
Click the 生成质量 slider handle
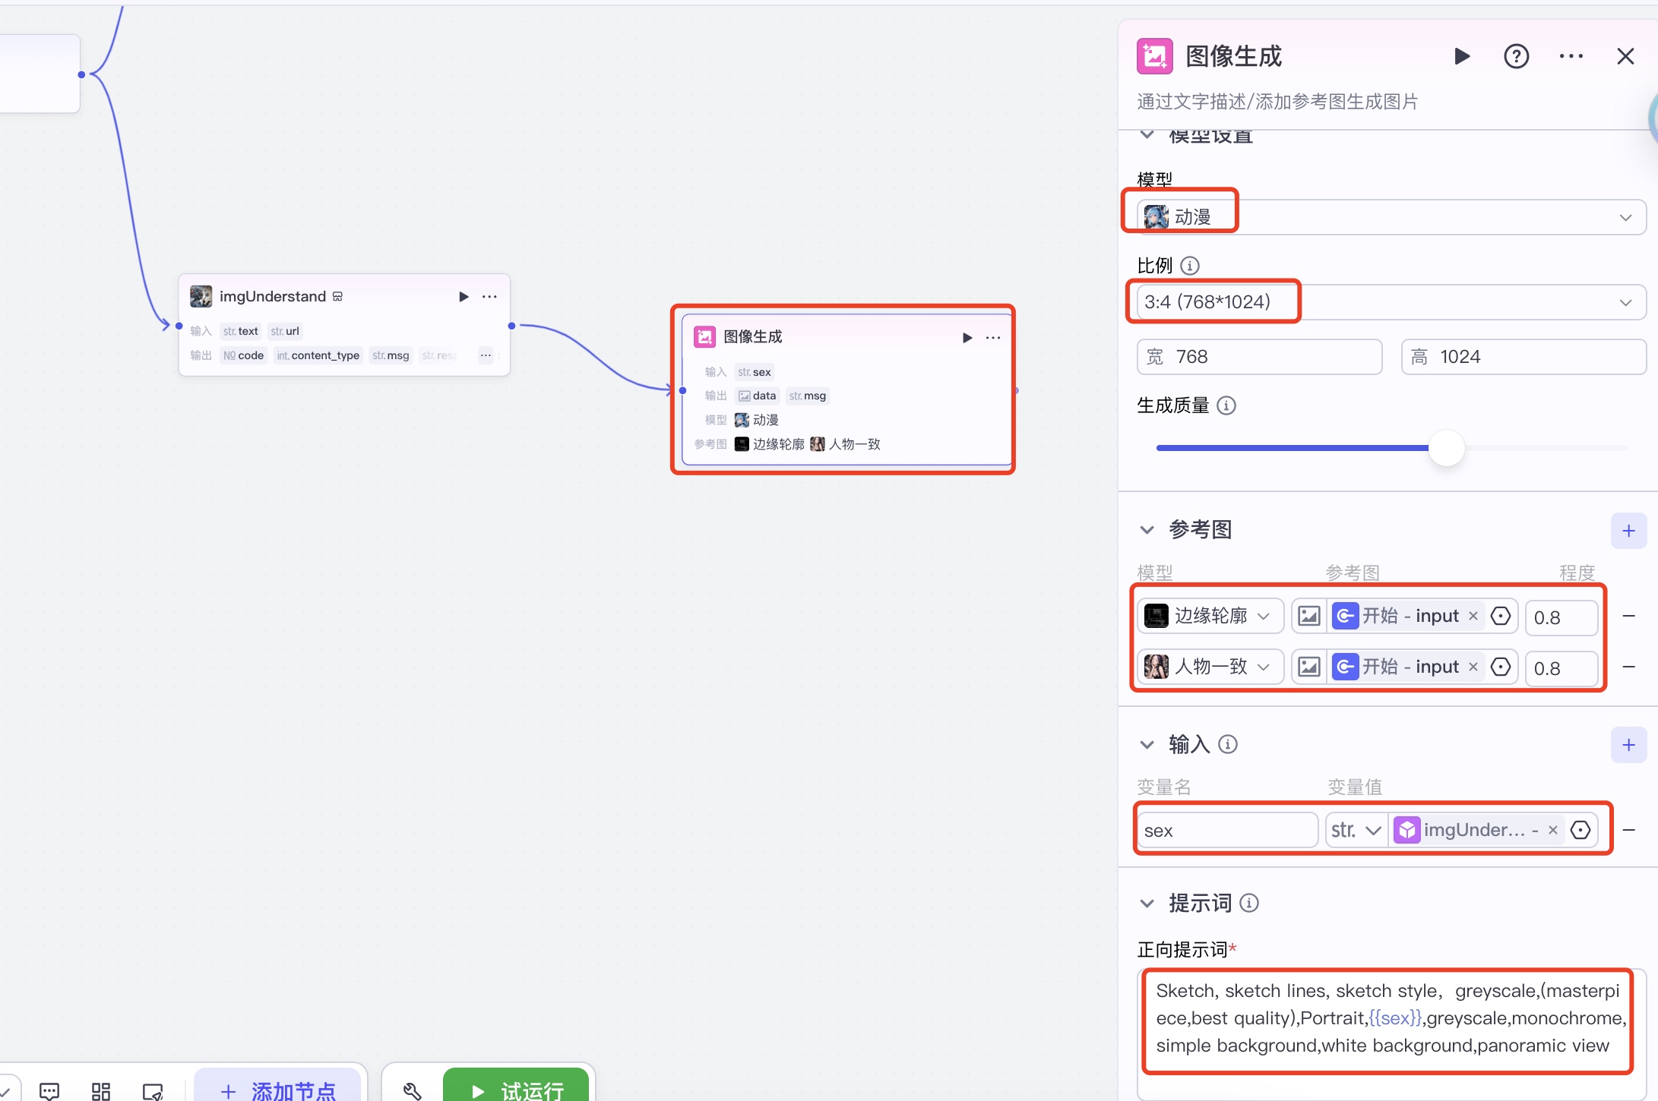click(1446, 448)
